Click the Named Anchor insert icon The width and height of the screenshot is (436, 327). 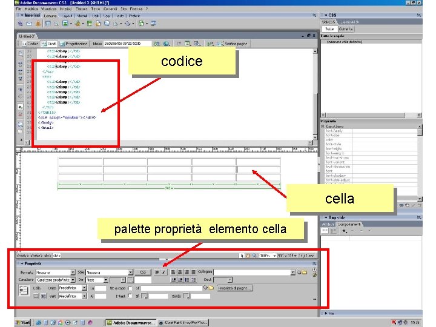[x=38, y=24]
